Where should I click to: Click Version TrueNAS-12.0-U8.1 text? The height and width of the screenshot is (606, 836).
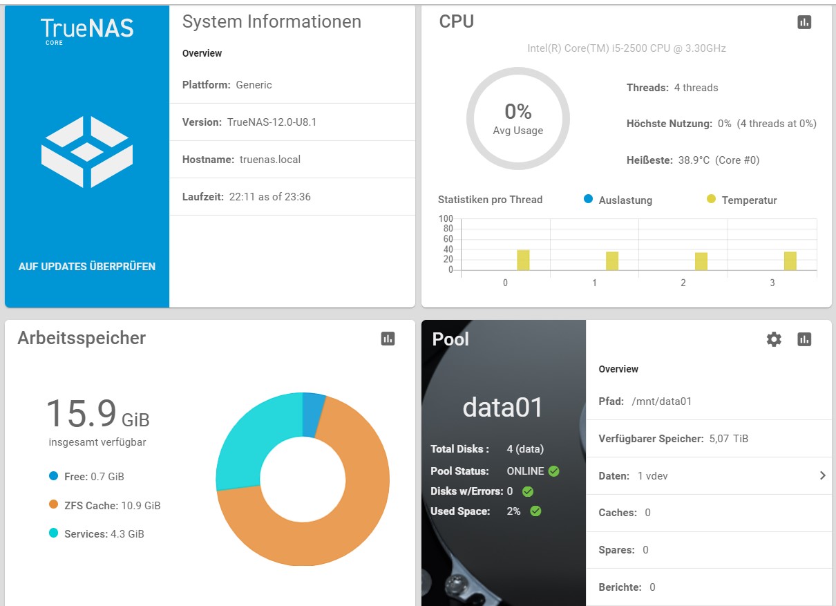249,122
